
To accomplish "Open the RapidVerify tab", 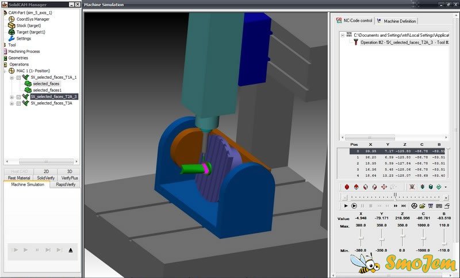I will pyautogui.click(x=66, y=184).
